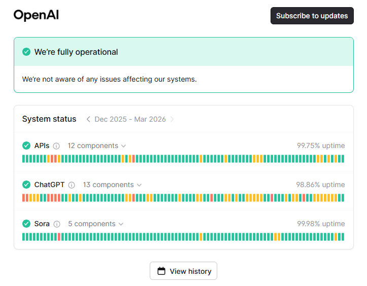This screenshot has width=367, height=286.
Task: Click the calendar icon in View history
Action: pos(161,271)
